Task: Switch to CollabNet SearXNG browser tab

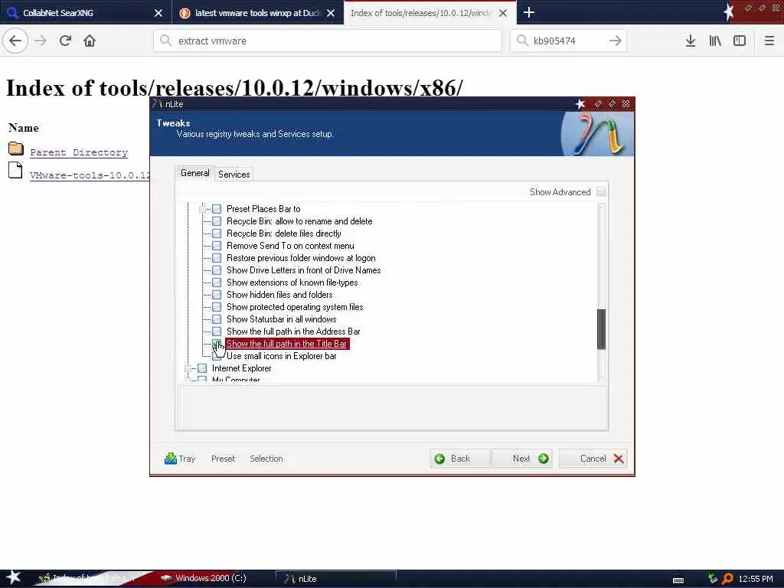Action: (86, 12)
